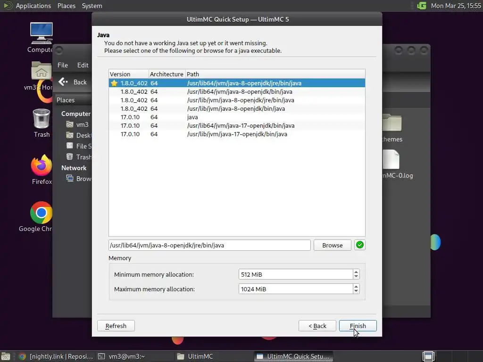Decrease minimum memory allocation with down arrow
Screen dimensions: 483x362
click(x=357, y=277)
